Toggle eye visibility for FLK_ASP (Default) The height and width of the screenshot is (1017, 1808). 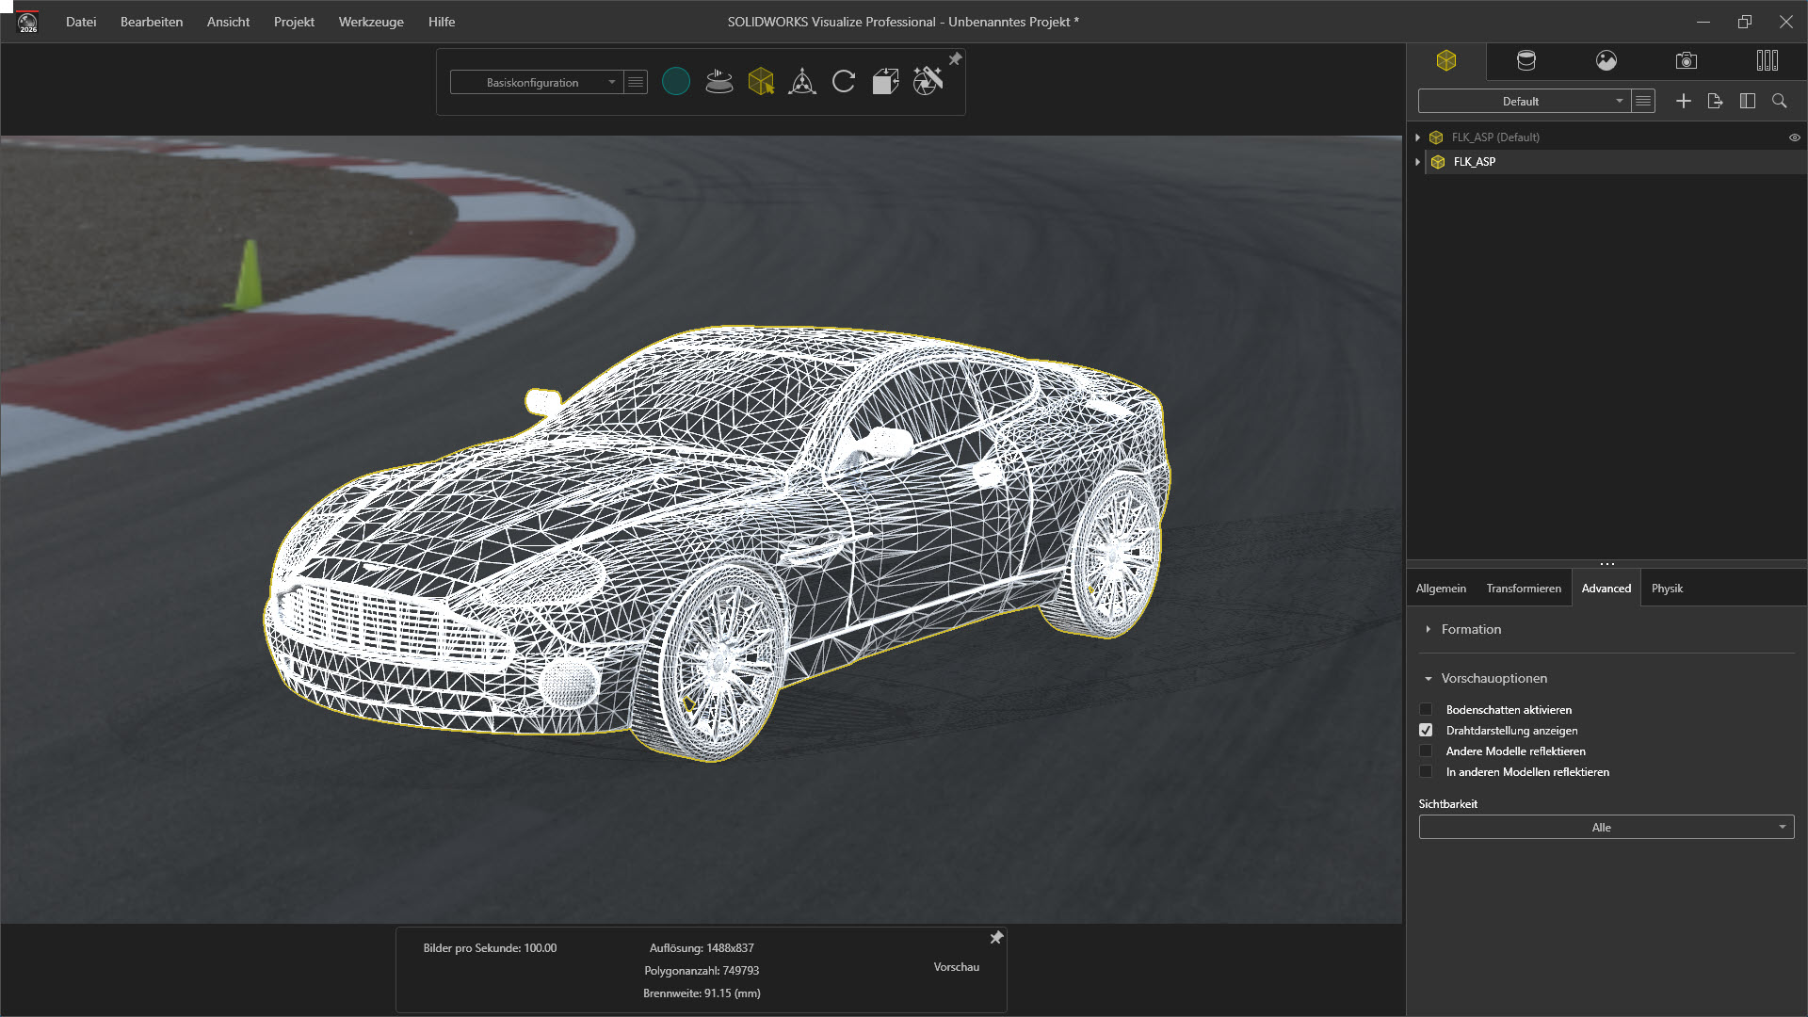[x=1794, y=137]
